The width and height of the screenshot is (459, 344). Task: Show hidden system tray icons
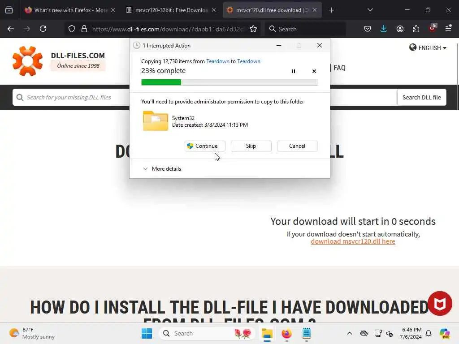350,333
